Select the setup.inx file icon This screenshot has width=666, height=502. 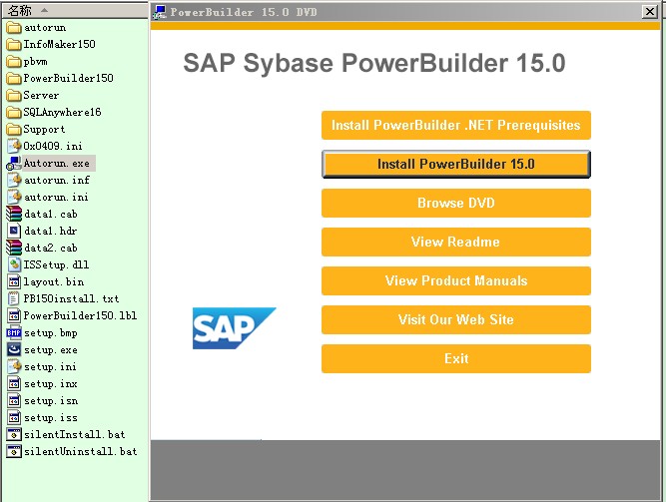coord(14,384)
